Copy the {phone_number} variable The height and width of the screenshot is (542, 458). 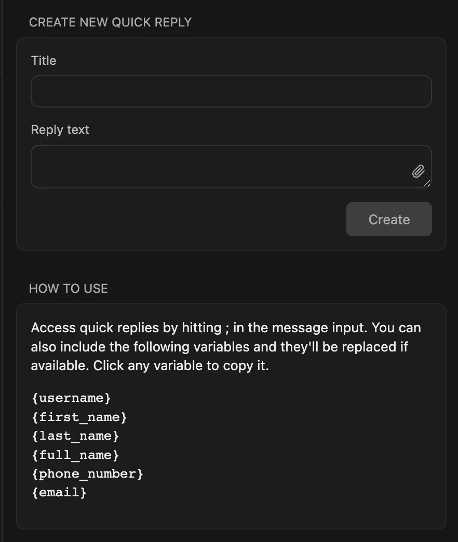point(87,473)
